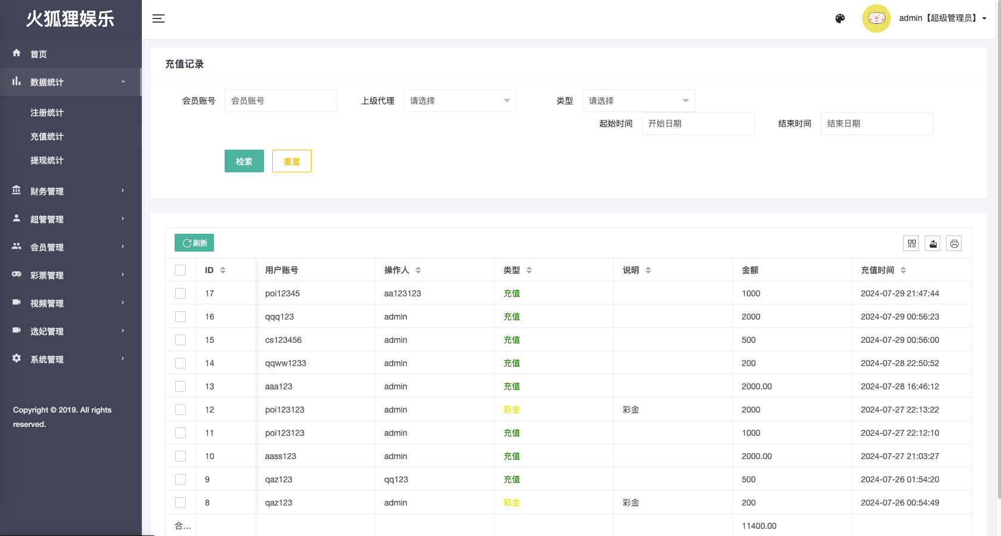Check the row with ID 17
The width and height of the screenshot is (1001, 536).
click(181, 293)
